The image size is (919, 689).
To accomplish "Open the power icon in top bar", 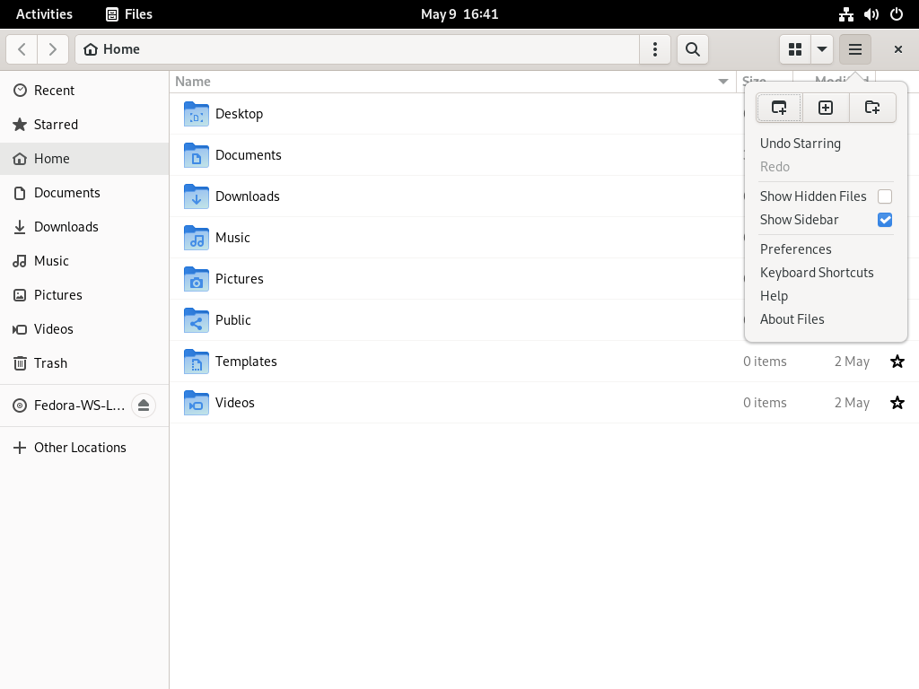I will [897, 14].
